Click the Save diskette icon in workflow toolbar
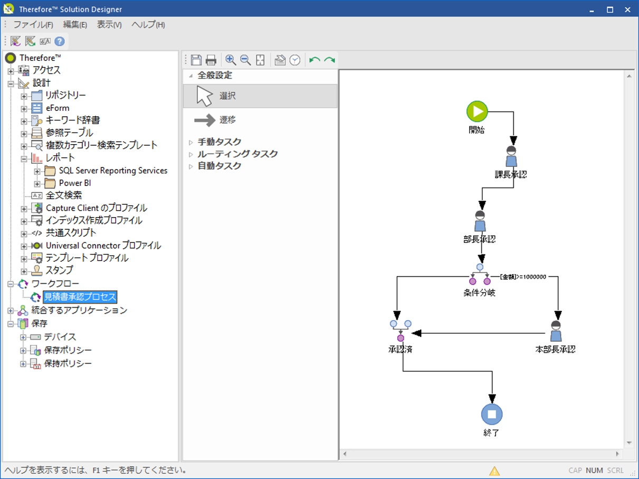The width and height of the screenshot is (639, 479). point(196,60)
